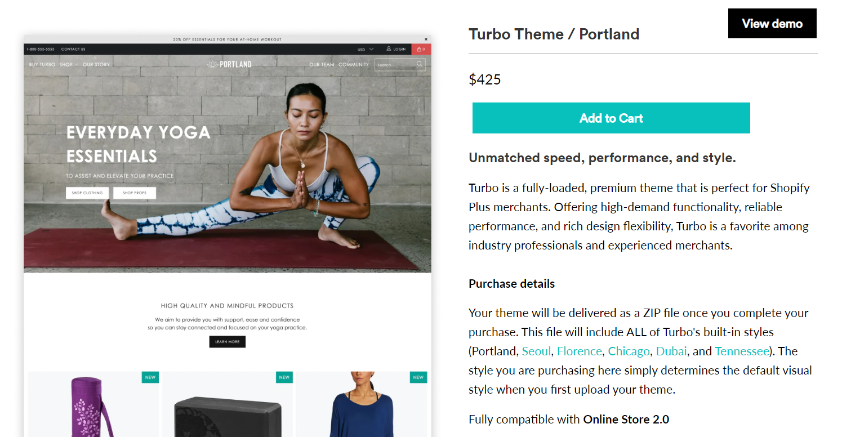Close the 20% off promo banner
Viewport: 842px width, 437px height.
[426, 39]
